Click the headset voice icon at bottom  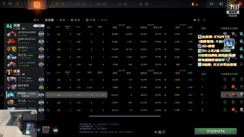[39, 130]
